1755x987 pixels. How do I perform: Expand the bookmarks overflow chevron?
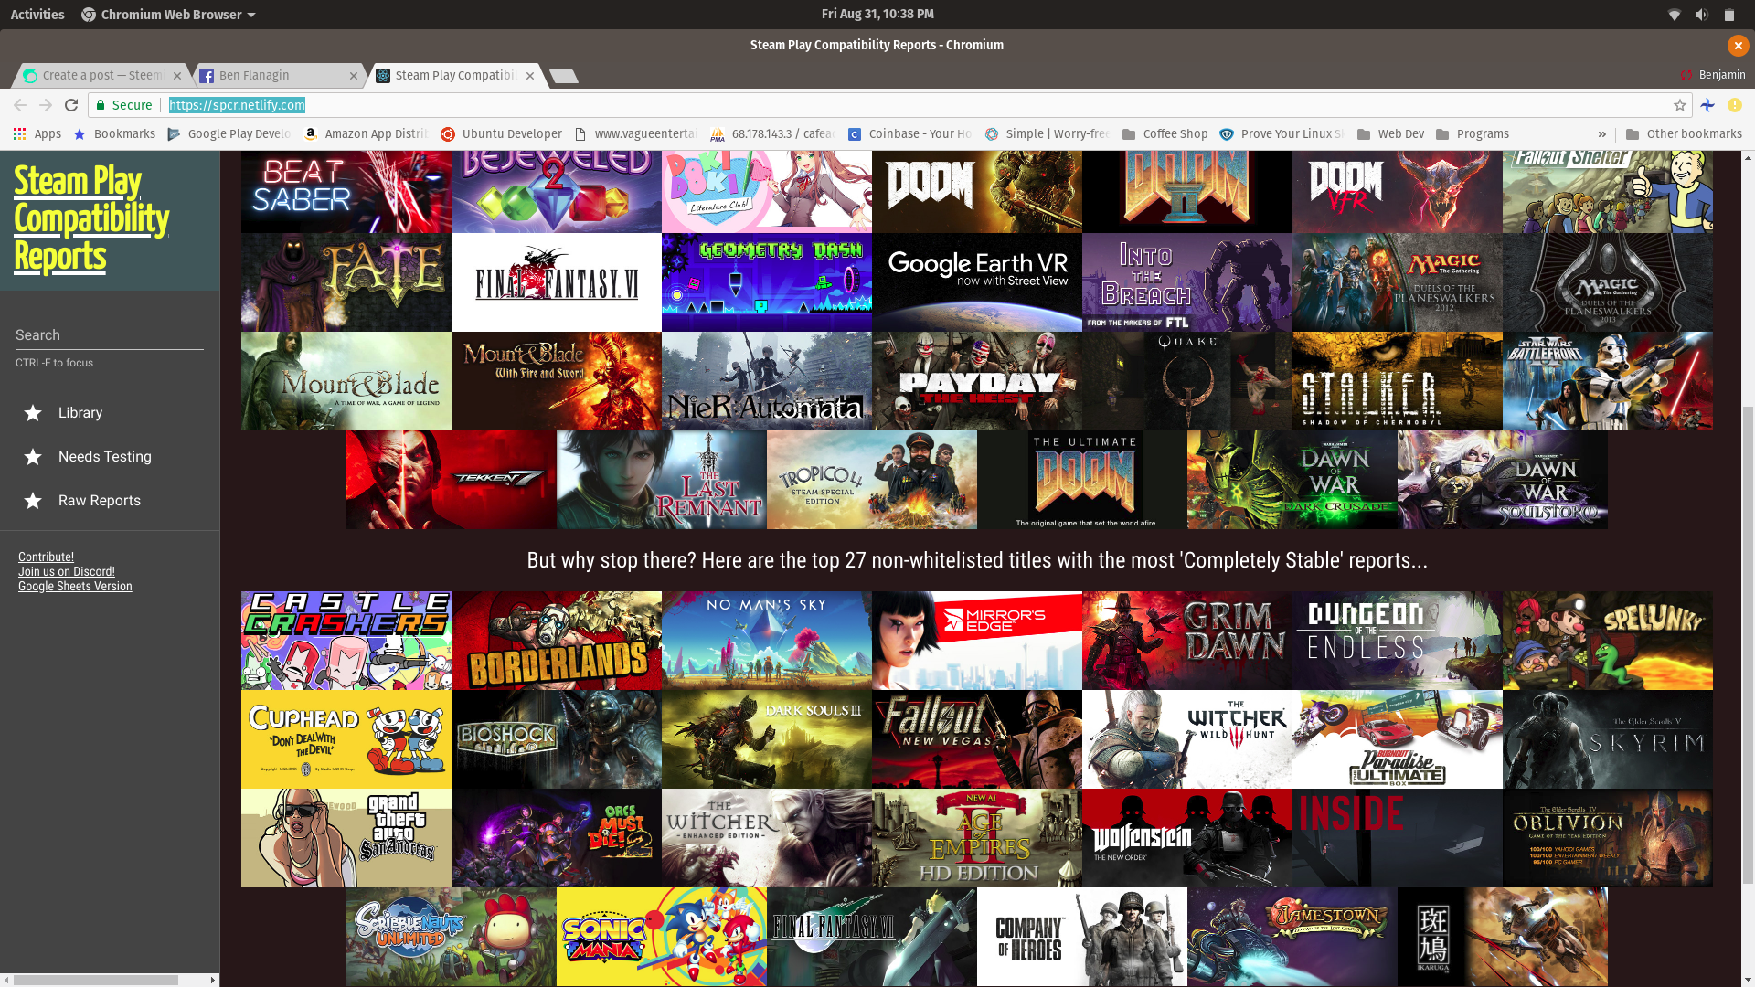1601,133
